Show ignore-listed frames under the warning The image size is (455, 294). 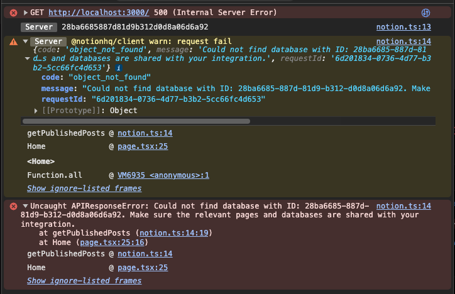click(84, 188)
